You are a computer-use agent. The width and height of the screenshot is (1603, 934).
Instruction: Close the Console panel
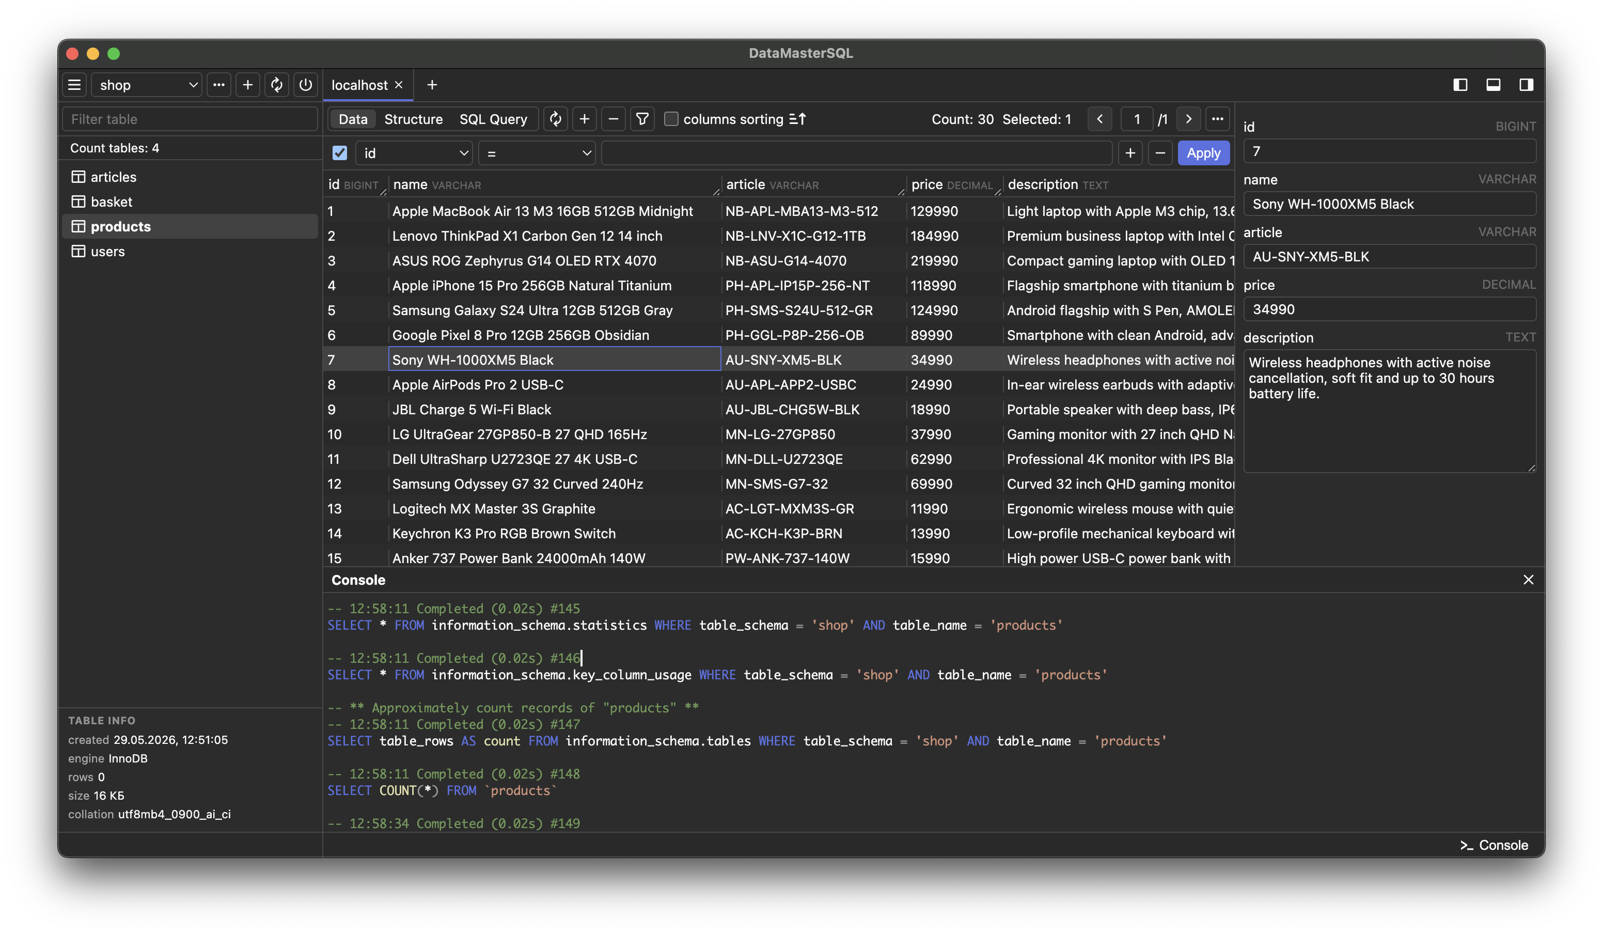click(1528, 580)
